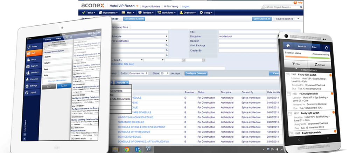This screenshot has height=153, width=350.
Task: Open the Mail menu in the navbar
Action: click(128, 13)
